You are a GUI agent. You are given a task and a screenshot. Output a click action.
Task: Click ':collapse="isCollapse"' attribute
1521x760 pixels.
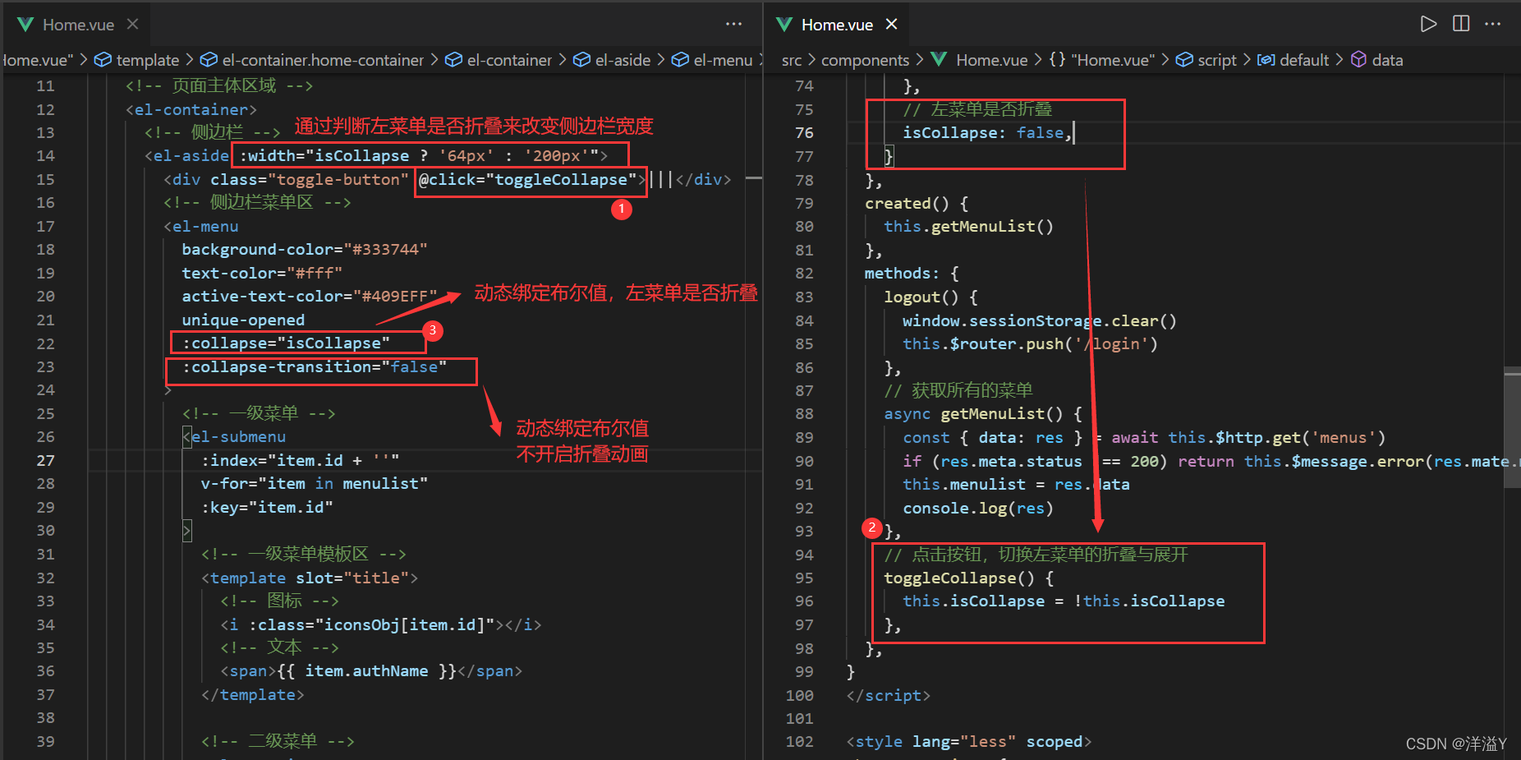pyautogui.click(x=286, y=343)
